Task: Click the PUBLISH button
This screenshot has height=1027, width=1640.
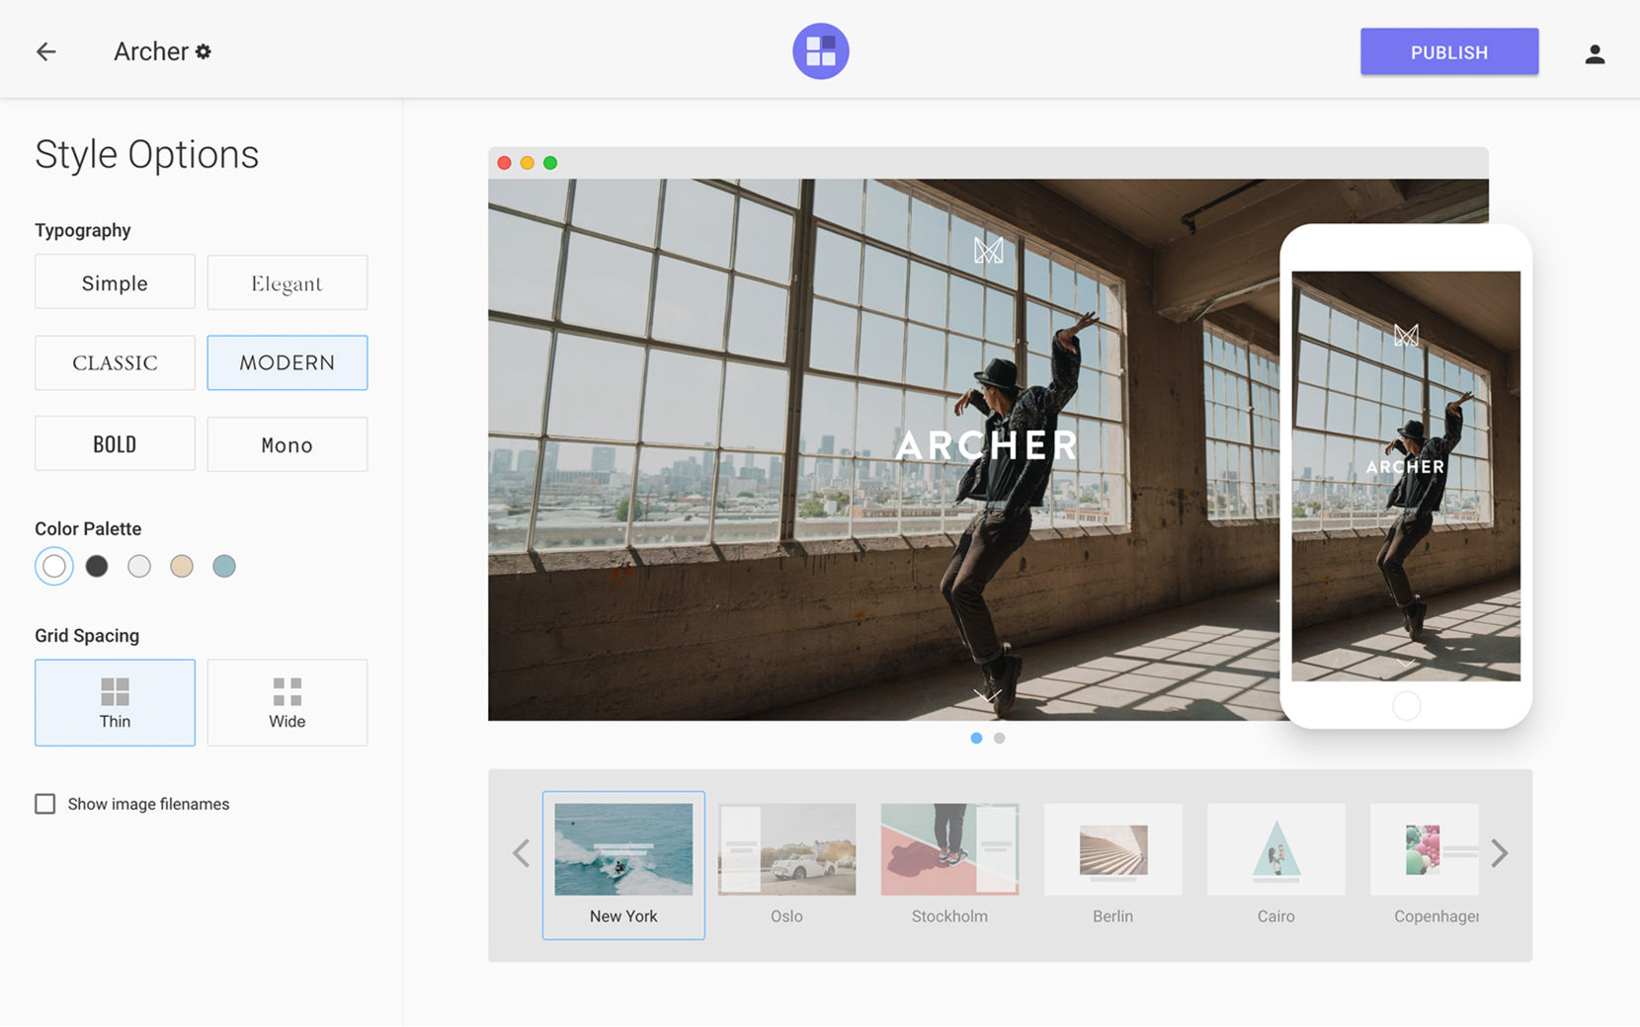Action: 1448,51
